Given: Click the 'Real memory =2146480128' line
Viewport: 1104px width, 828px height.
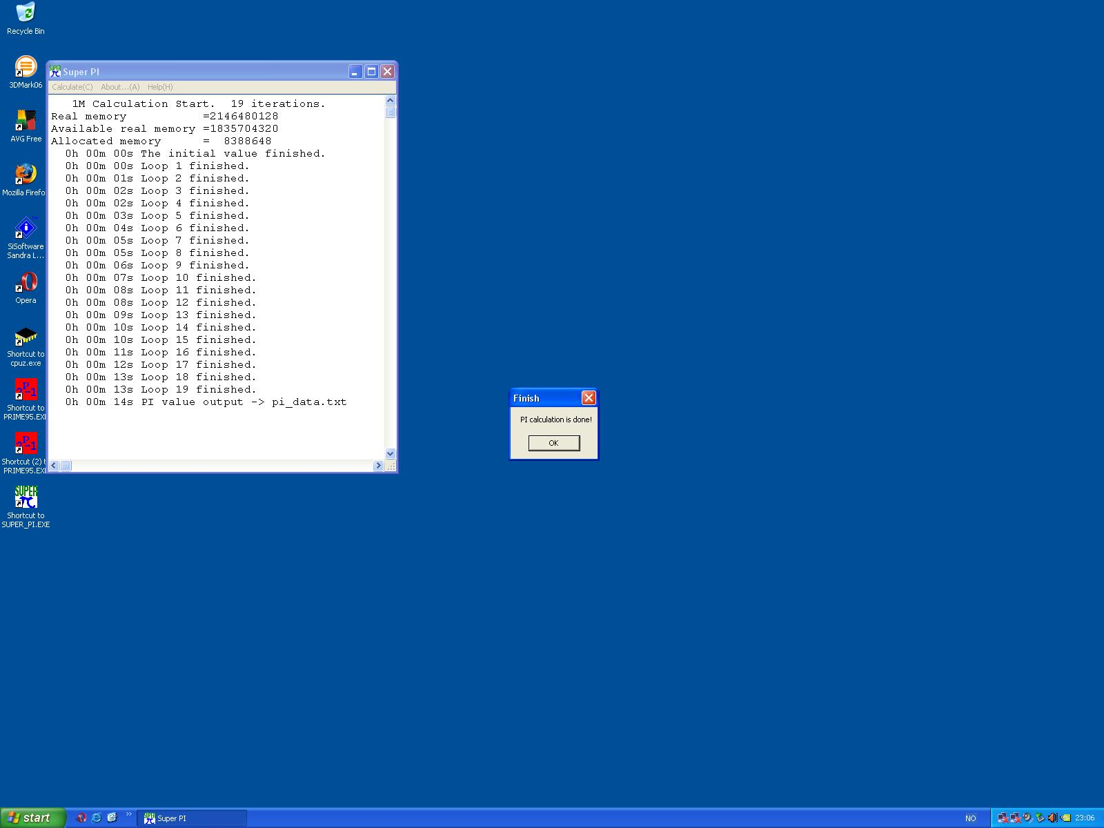Looking at the screenshot, I should click(x=164, y=117).
